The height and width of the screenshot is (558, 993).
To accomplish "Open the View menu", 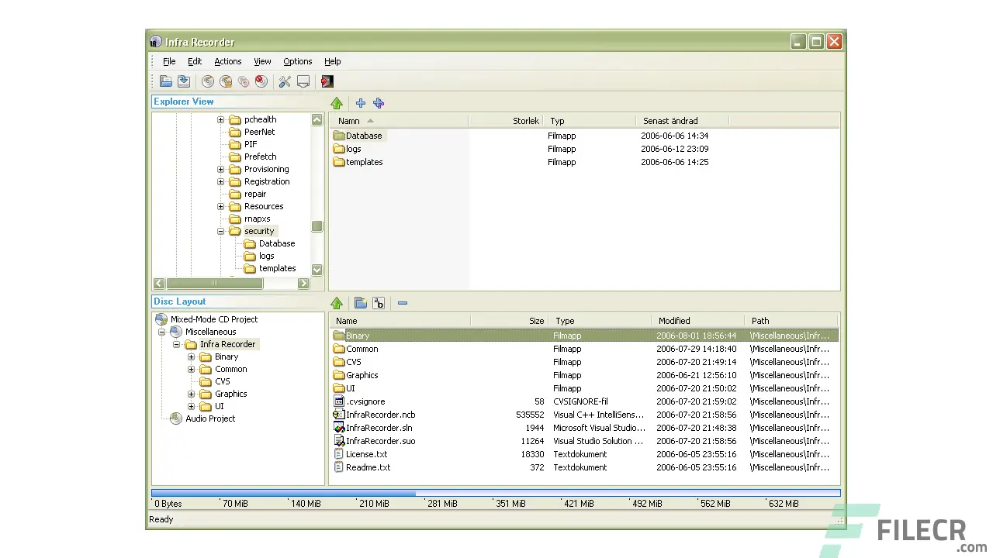I will tap(263, 61).
